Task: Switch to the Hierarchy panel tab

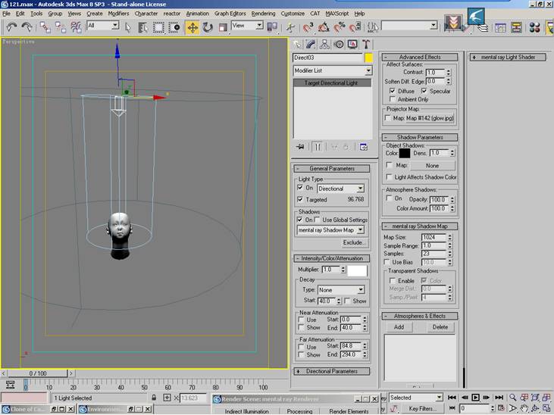Action: [x=326, y=44]
